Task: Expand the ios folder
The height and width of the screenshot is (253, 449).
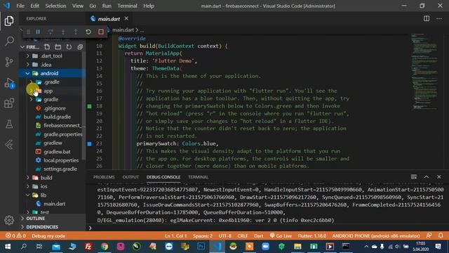Action: (28, 186)
